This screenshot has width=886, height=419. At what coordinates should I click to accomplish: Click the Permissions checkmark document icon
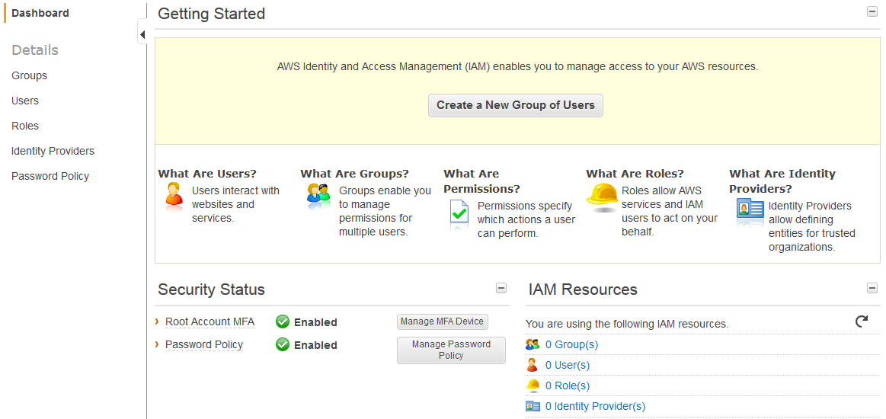coord(459,215)
